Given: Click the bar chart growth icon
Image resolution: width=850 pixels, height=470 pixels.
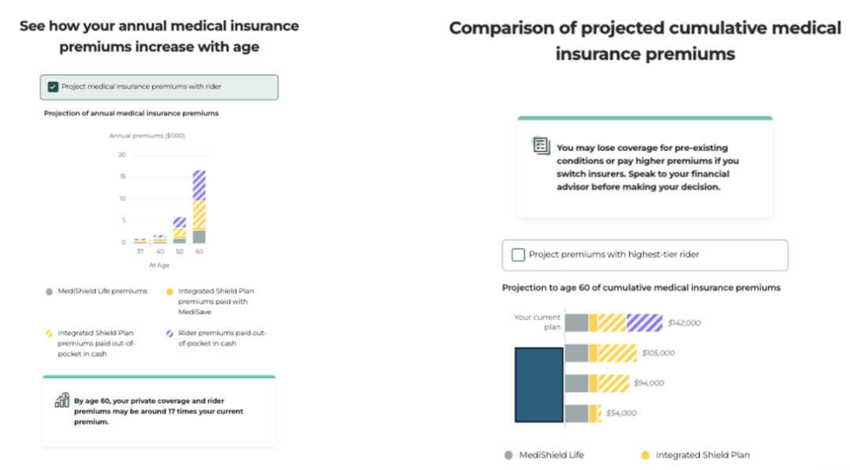Looking at the screenshot, I should tap(62, 400).
